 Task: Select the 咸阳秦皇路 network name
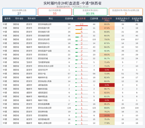[x=43, y=85]
